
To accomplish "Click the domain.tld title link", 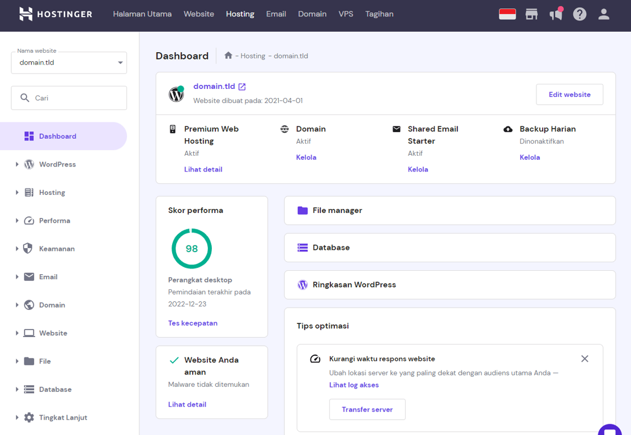I will 214,87.
